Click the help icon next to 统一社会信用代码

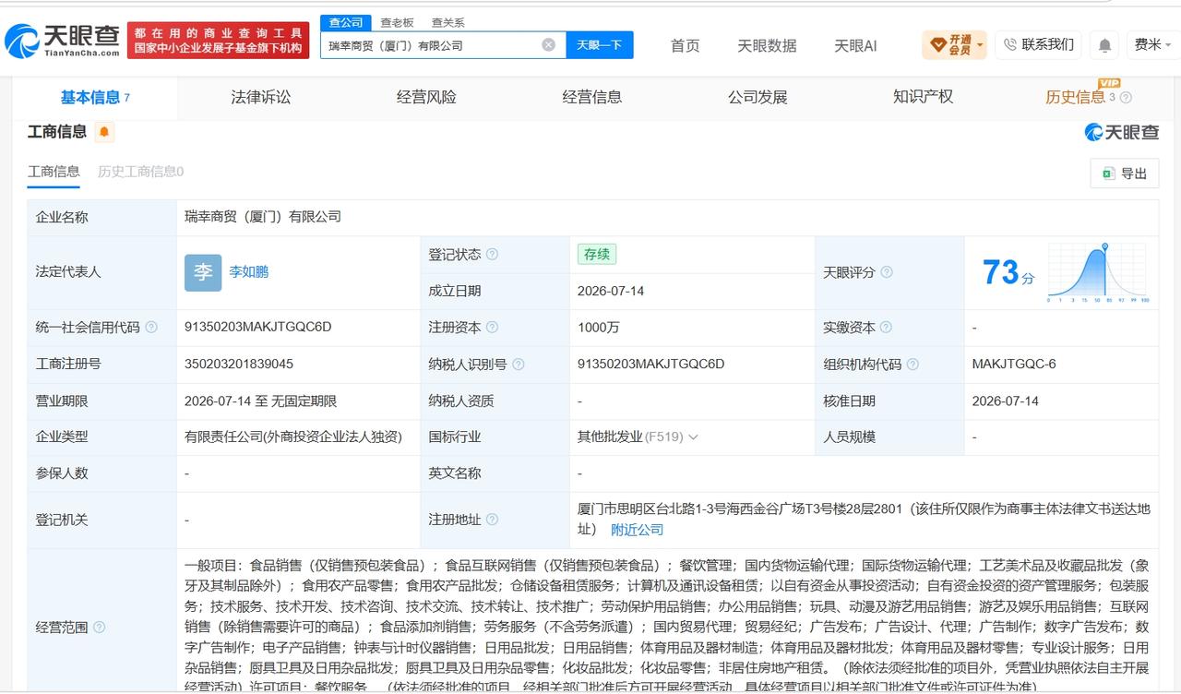[x=151, y=328]
